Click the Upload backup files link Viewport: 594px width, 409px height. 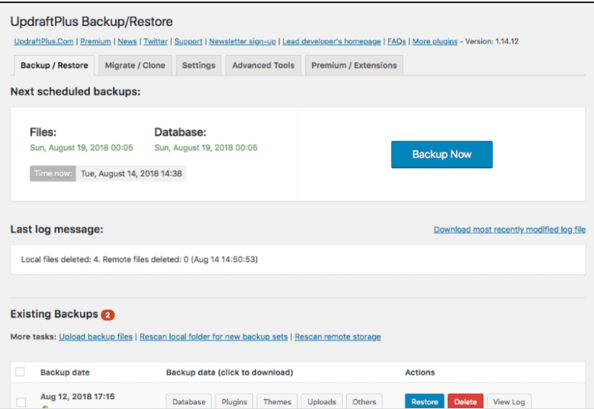pyautogui.click(x=95, y=337)
